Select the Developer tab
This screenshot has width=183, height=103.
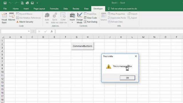pyautogui.click(x=98, y=9)
